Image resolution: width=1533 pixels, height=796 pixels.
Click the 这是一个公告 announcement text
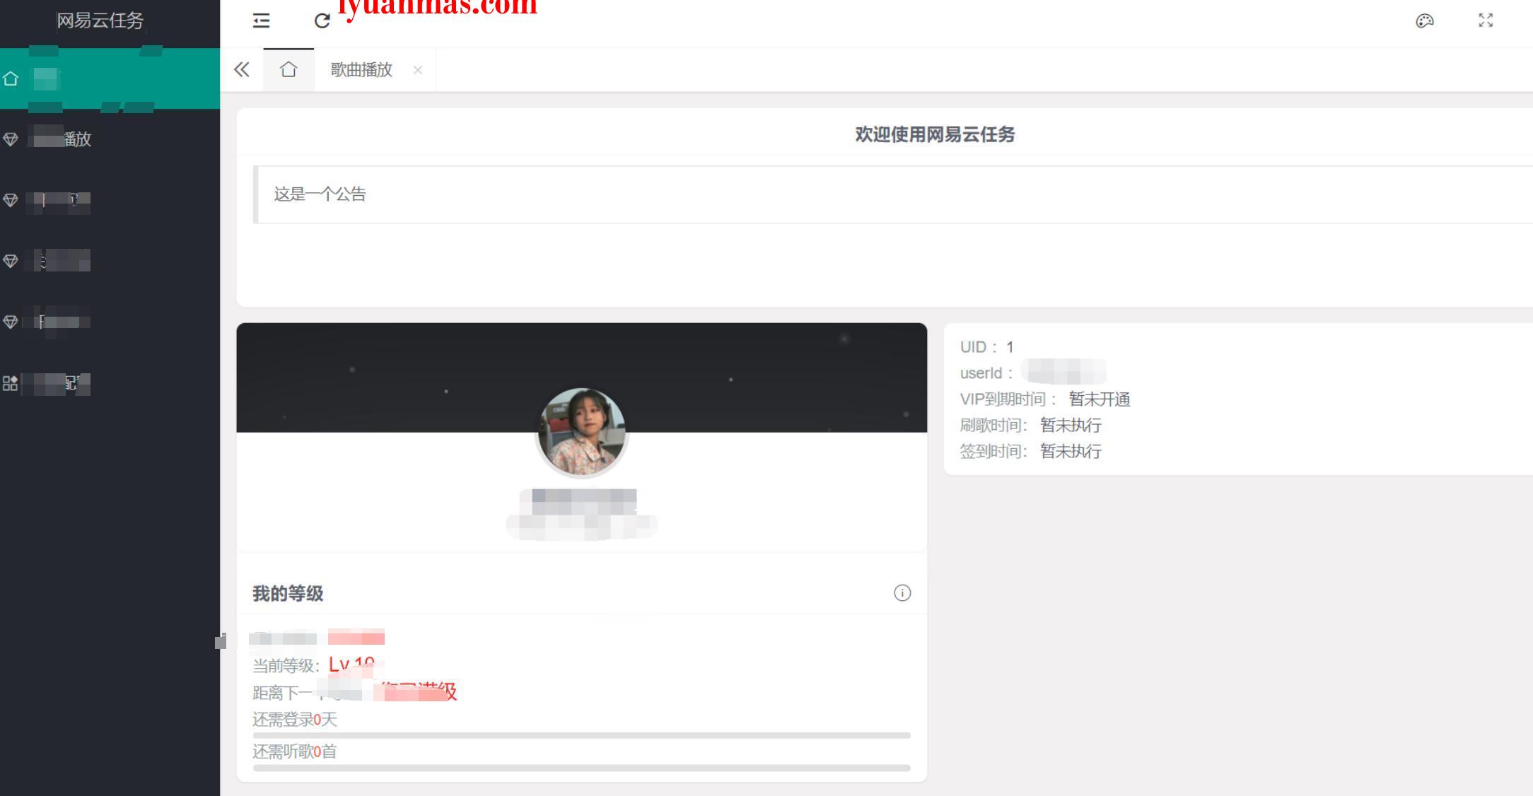(x=320, y=194)
